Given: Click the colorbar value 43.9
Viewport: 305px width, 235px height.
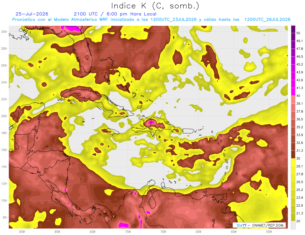Looking at the screenshot, I should pyautogui.click(x=300, y=72).
